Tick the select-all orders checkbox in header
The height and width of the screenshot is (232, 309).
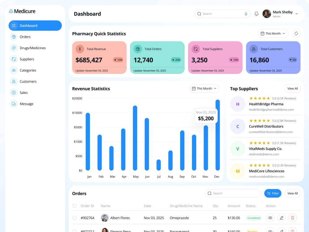pos(75,206)
